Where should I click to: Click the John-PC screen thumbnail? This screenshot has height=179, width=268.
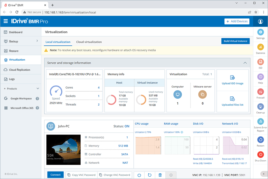[63, 150]
